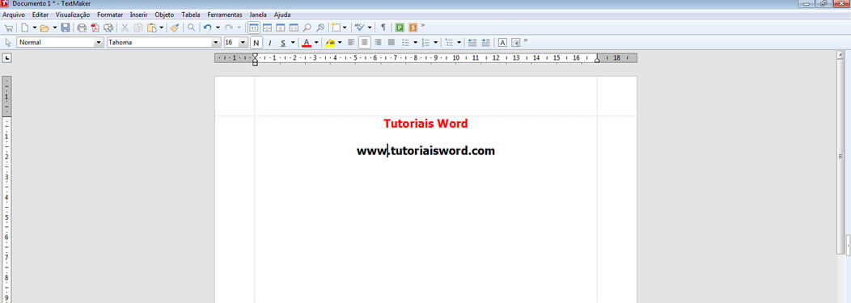Viewport: 851px width, 303px height.
Task: Expand the numbered list arrow
Action: tap(436, 42)
